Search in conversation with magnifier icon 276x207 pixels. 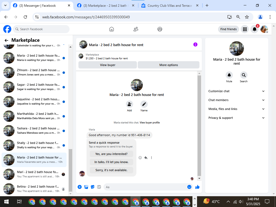244,75
